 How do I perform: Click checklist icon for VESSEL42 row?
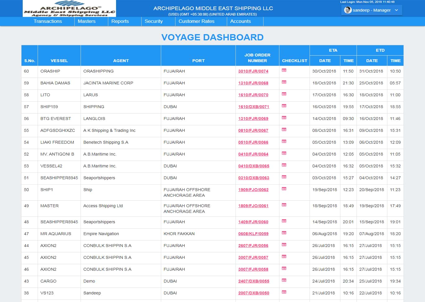[x=284, y=165]
